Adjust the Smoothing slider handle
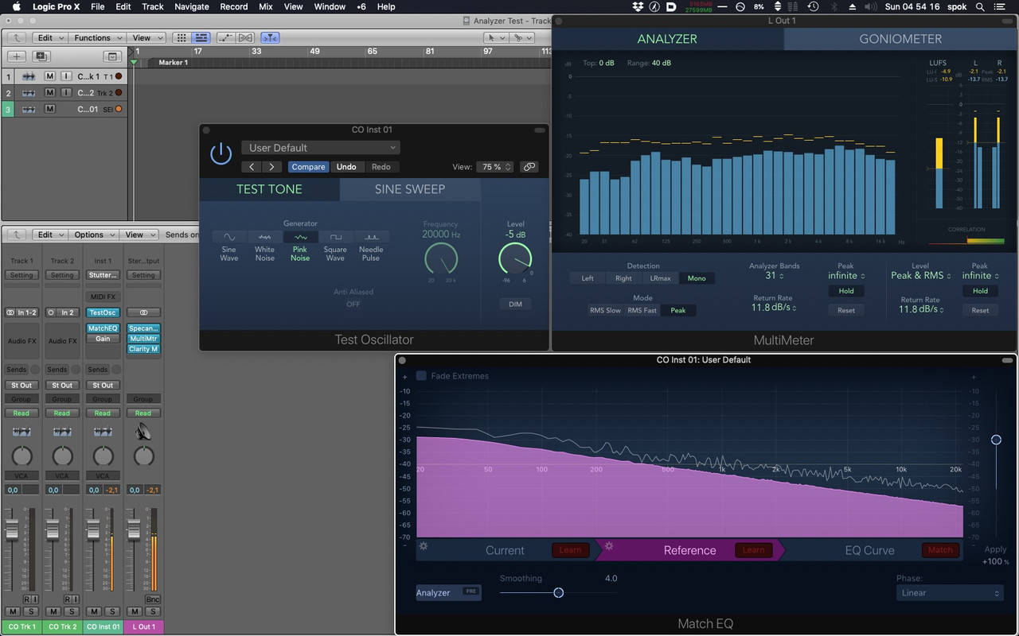This screenshot has height=636, width=1019. 558,592
